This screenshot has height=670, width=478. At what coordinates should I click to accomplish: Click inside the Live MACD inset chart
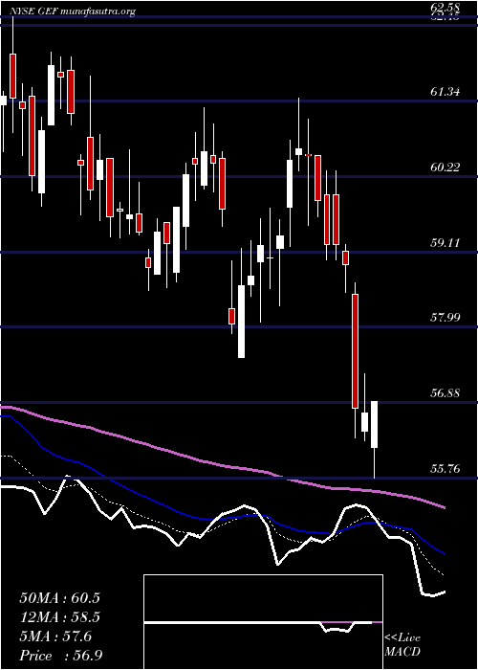263,622
